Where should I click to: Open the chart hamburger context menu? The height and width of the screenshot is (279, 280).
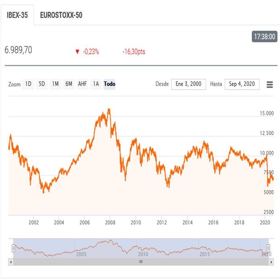tap(270, 84)
